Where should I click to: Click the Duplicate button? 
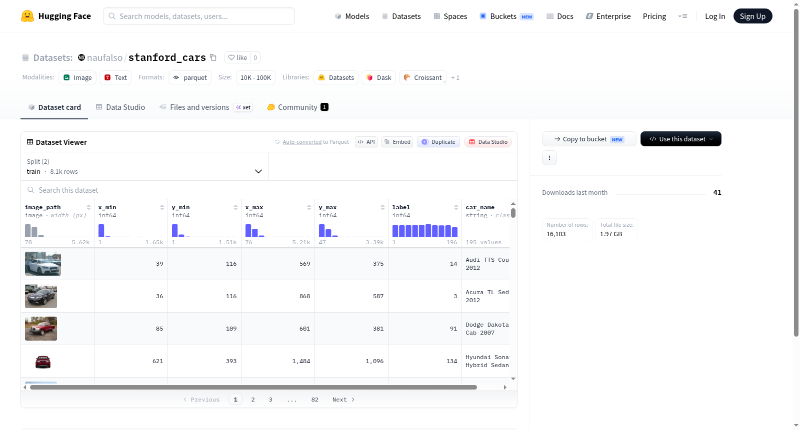pyautogui.click(x=438, y=142)
